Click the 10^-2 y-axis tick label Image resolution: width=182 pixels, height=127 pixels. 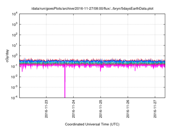click(x=15, y=77)
